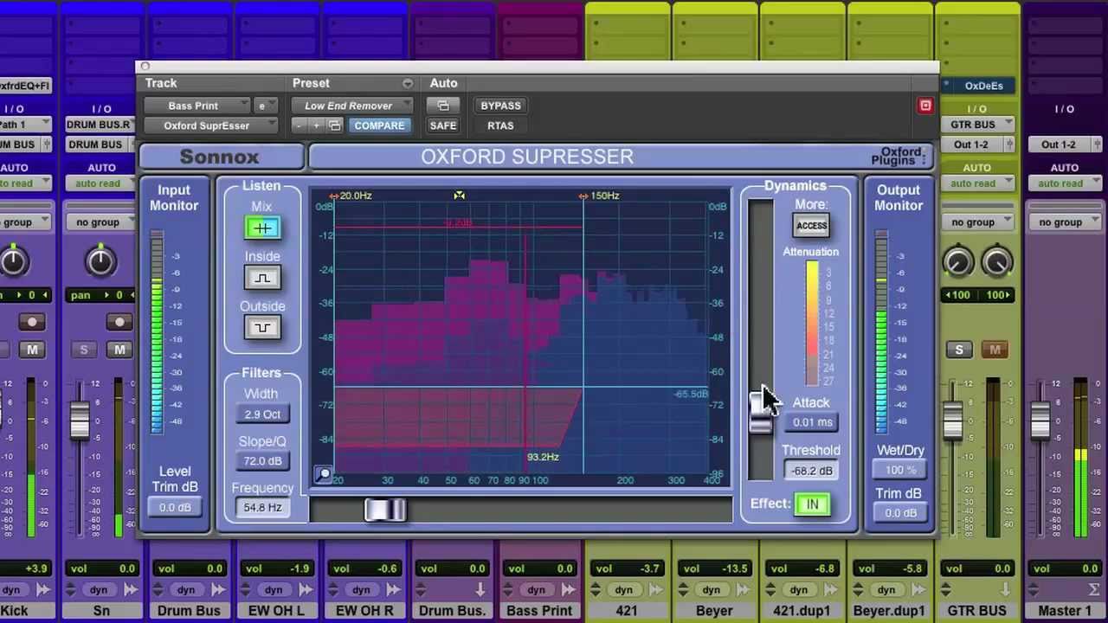1108x623 pixels.
Task: Click the Level Trim dB 0.0 dB field
Action: [x=175, y=508]
